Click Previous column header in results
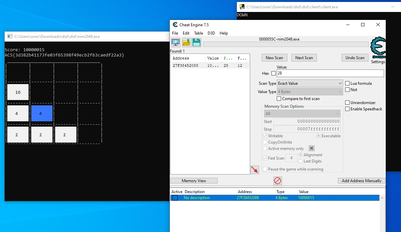401x232 pixels. pos(228,58)
